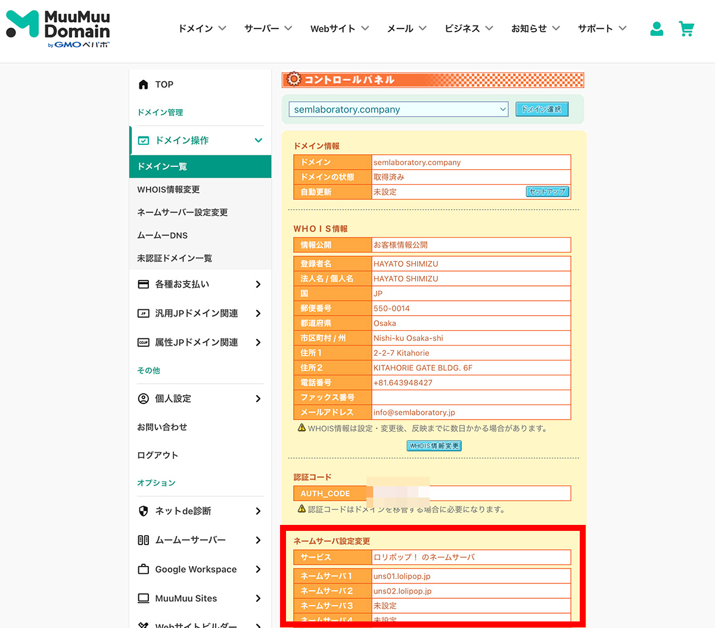The image size is (715, 628).
Task: Click the person icon for 個人設定
Action: 143,399
